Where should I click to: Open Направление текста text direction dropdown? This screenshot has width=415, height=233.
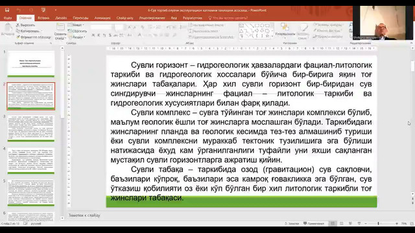point(207,25)
